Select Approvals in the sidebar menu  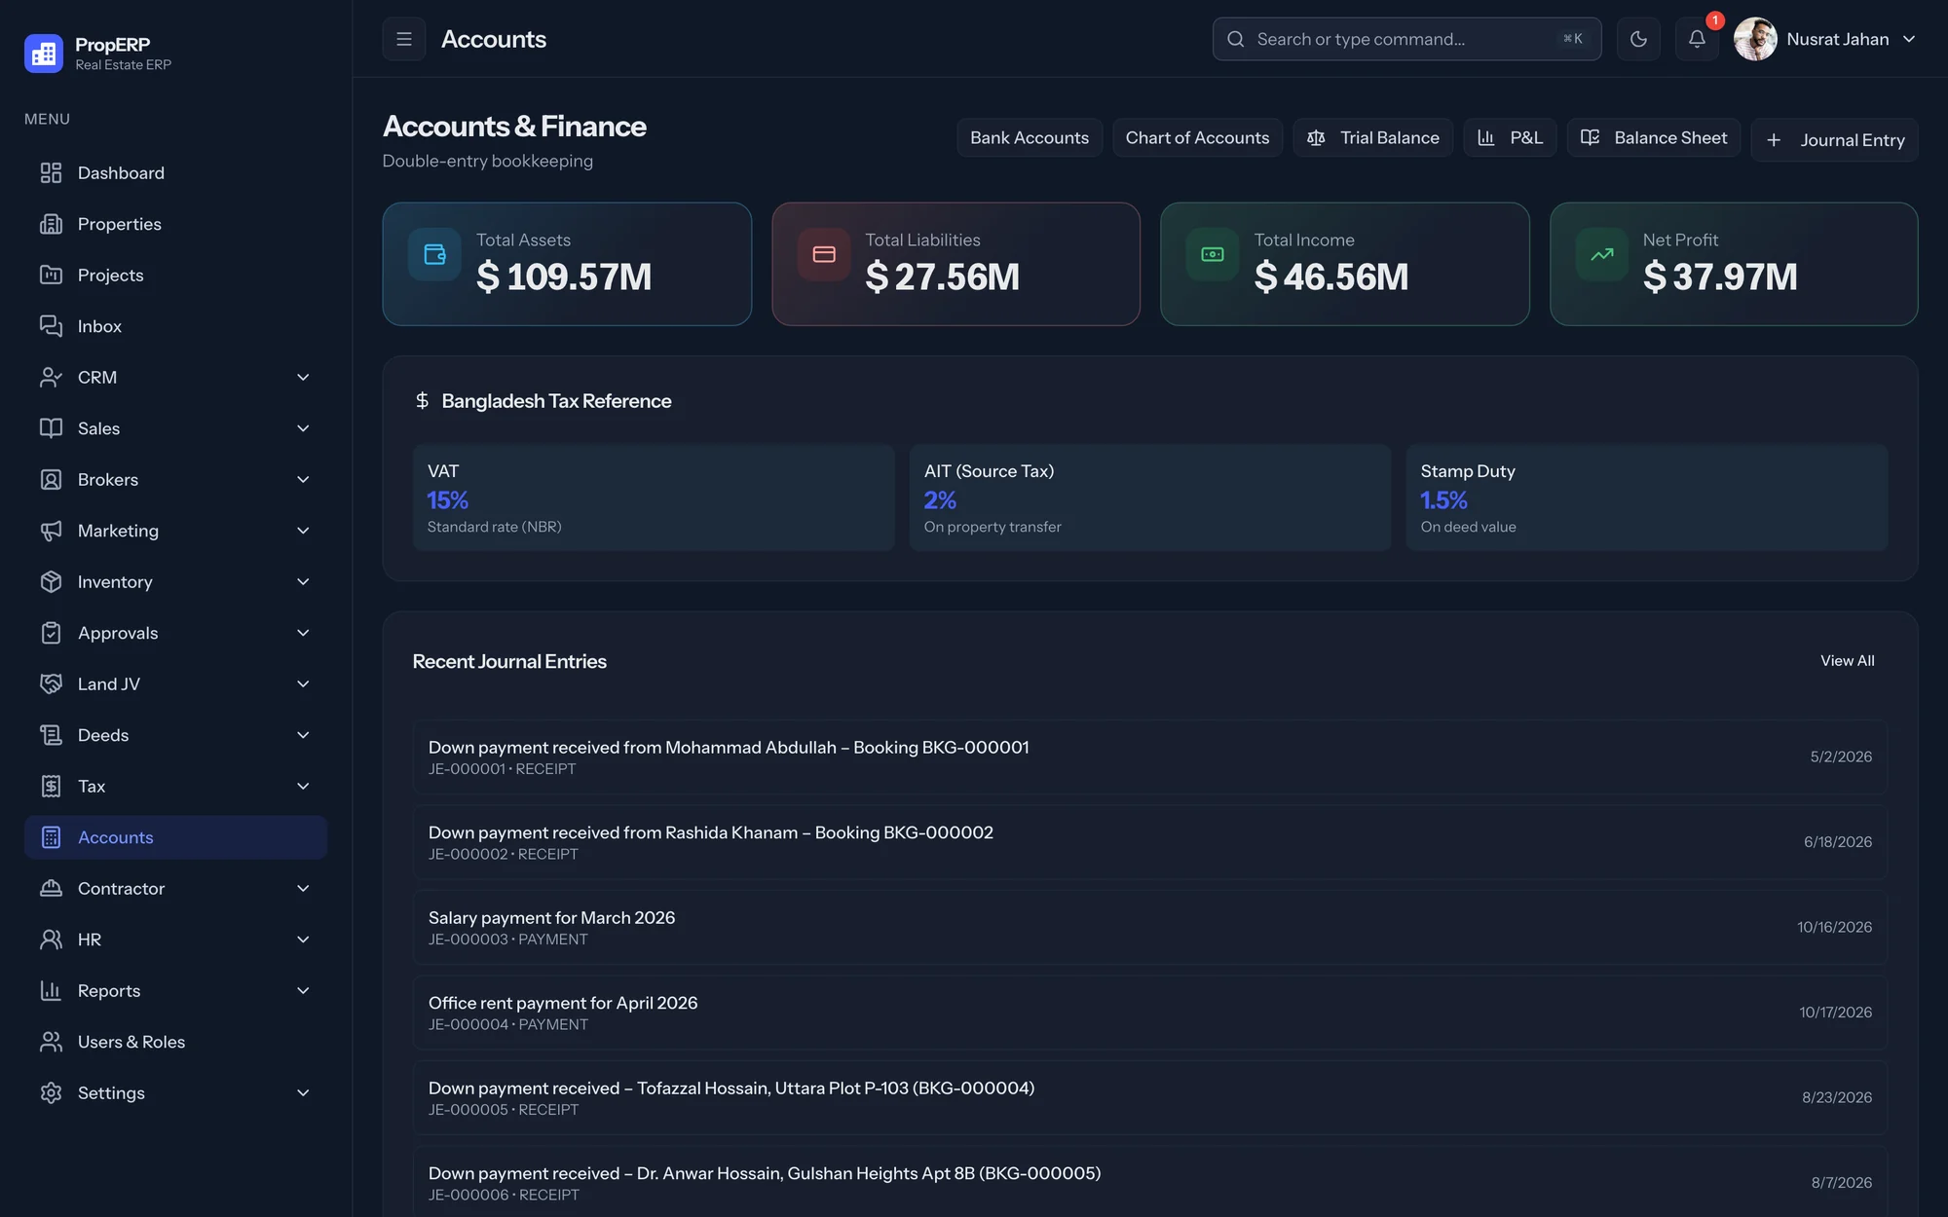point(175,633)
